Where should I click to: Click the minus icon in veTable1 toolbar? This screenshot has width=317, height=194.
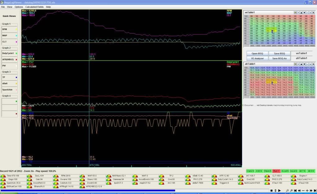pos(307,12)
